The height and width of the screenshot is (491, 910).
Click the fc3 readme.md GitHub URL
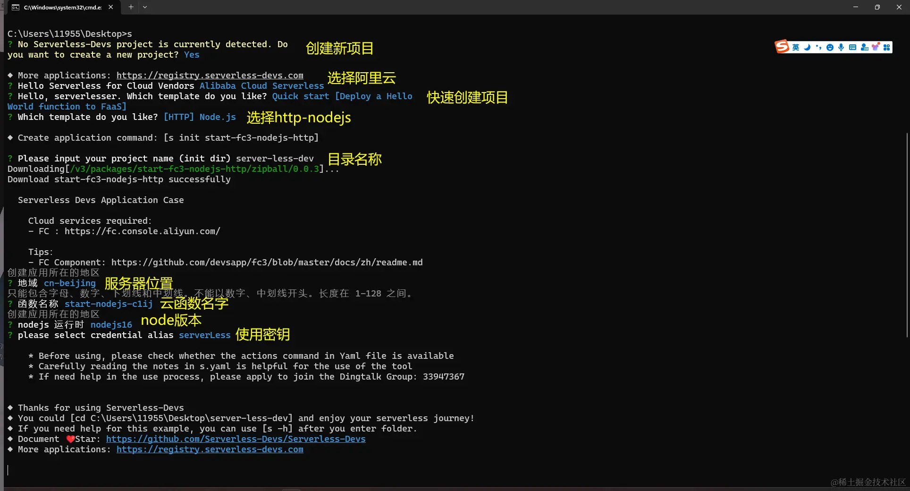coord(267,262)
